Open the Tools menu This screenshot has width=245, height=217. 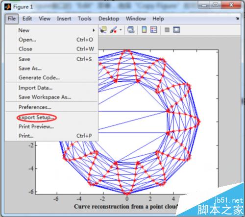(84, 19)
